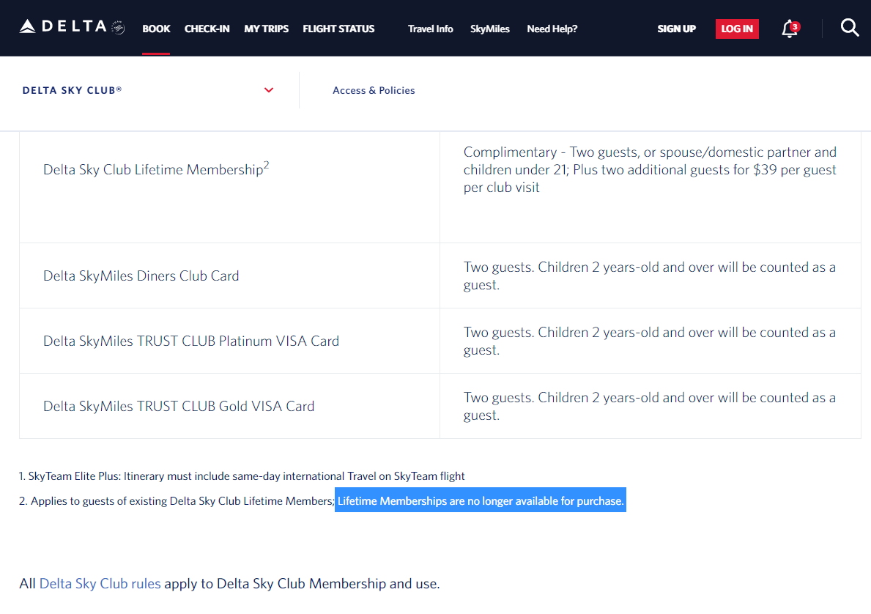Visit the SkyMiles page

coord(489,29)
